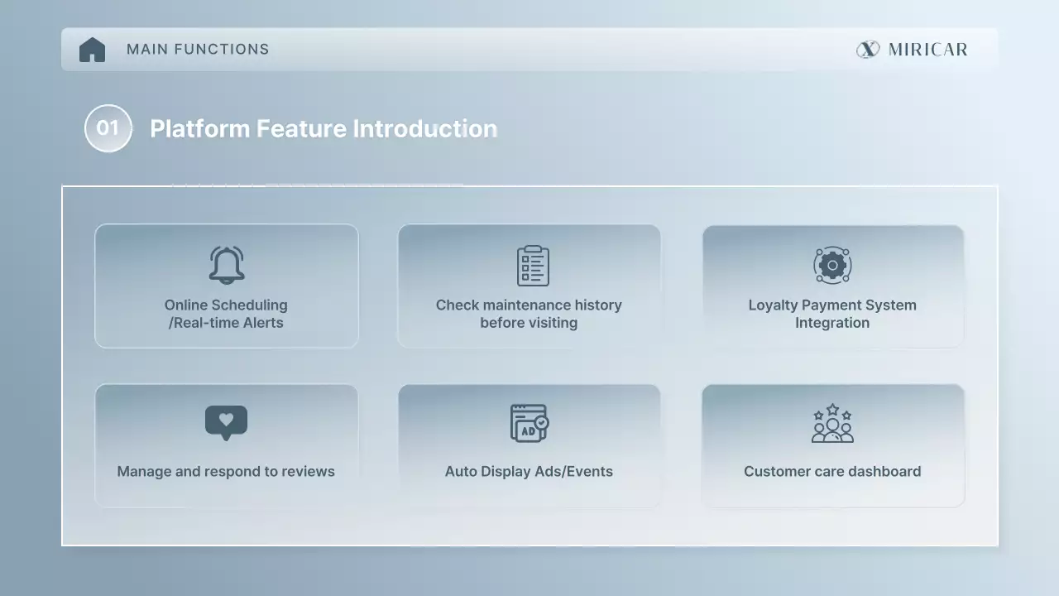The height and width of the screenshot is (596, 1059).
Task: Choose Manage and respond to reviews text
Action: click(226, 472)
